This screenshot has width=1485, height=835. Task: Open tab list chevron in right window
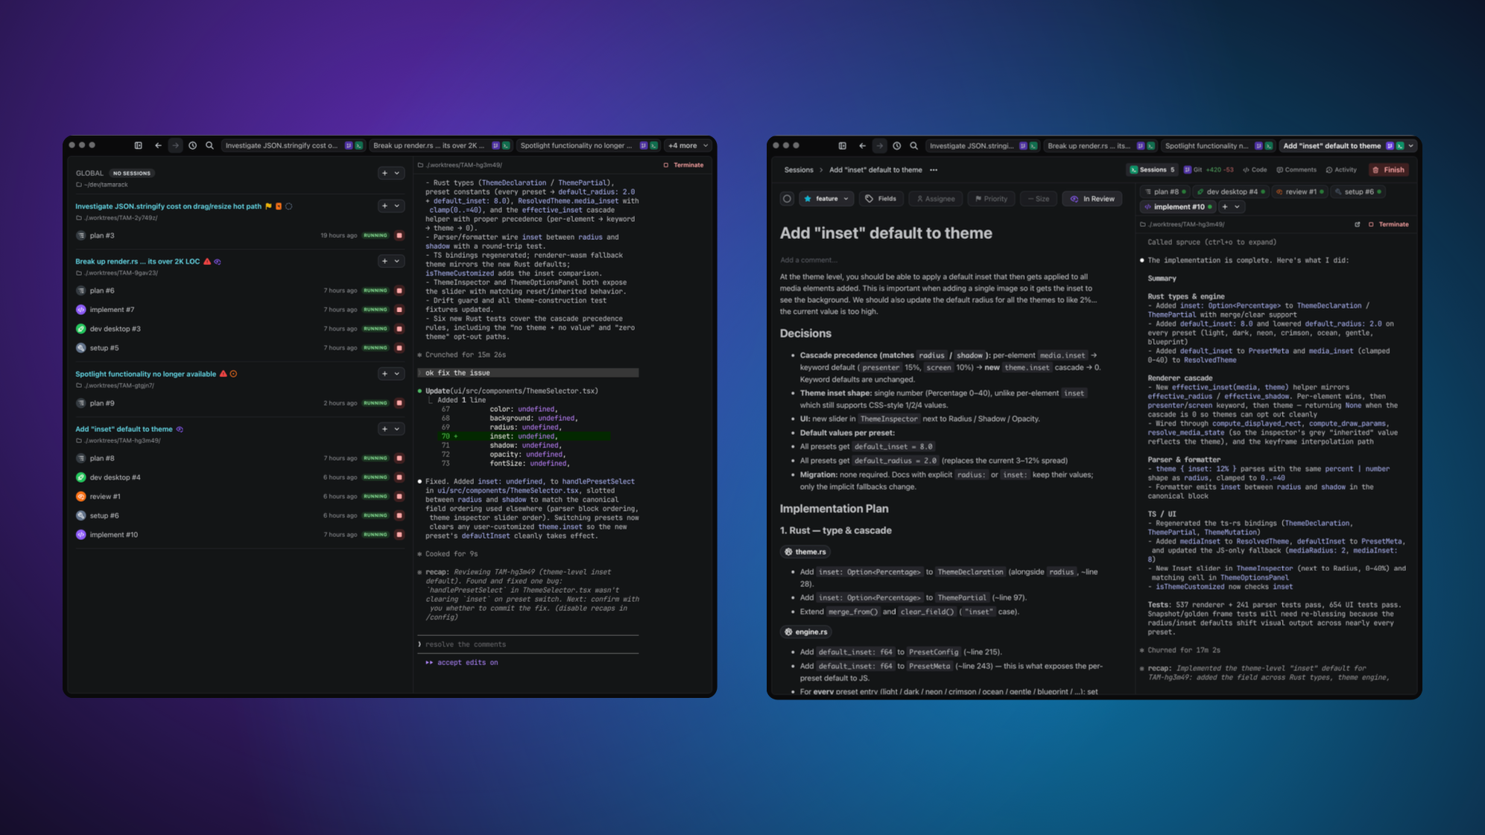[x=1411, y=146]
